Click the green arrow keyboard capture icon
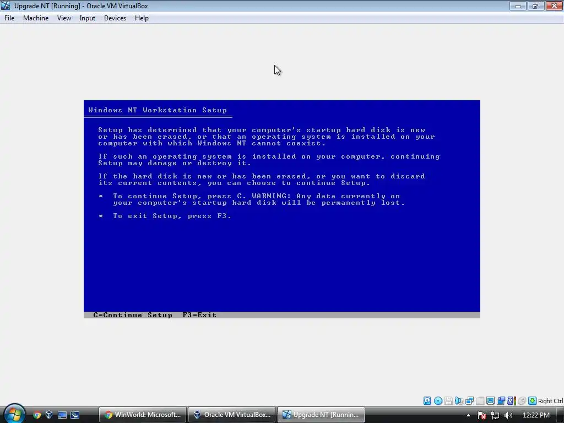564x423 pixels. click(533, 401)
